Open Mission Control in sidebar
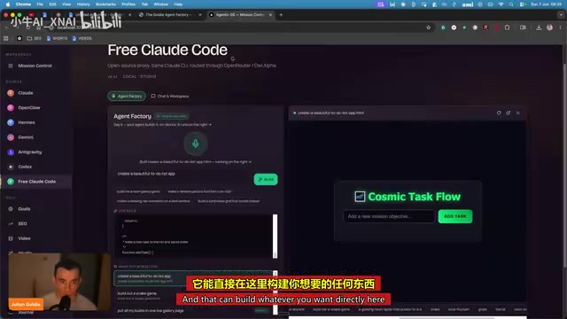Viewport: 567px width, 319px height. point(35,66)
